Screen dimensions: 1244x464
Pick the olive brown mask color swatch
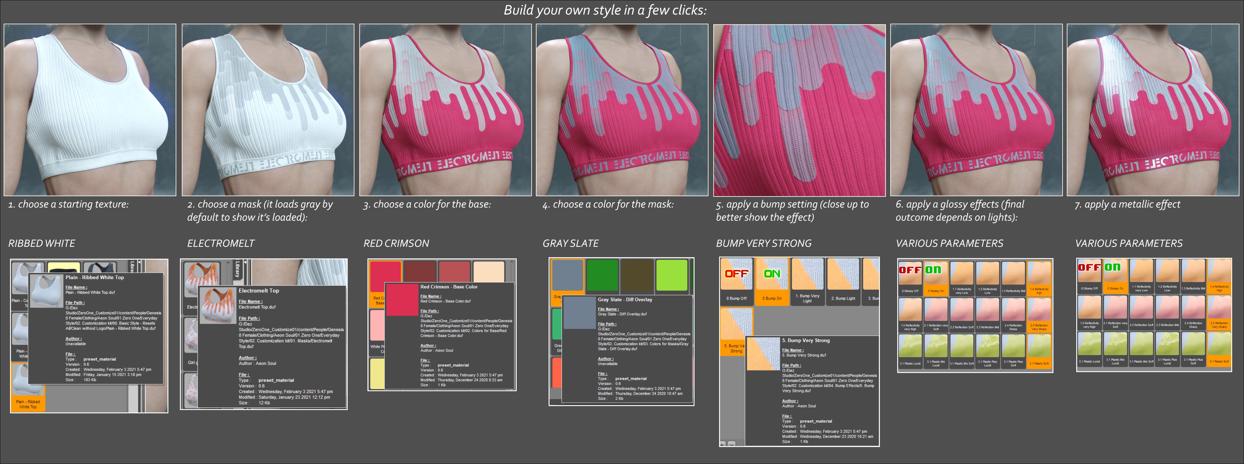637,275
